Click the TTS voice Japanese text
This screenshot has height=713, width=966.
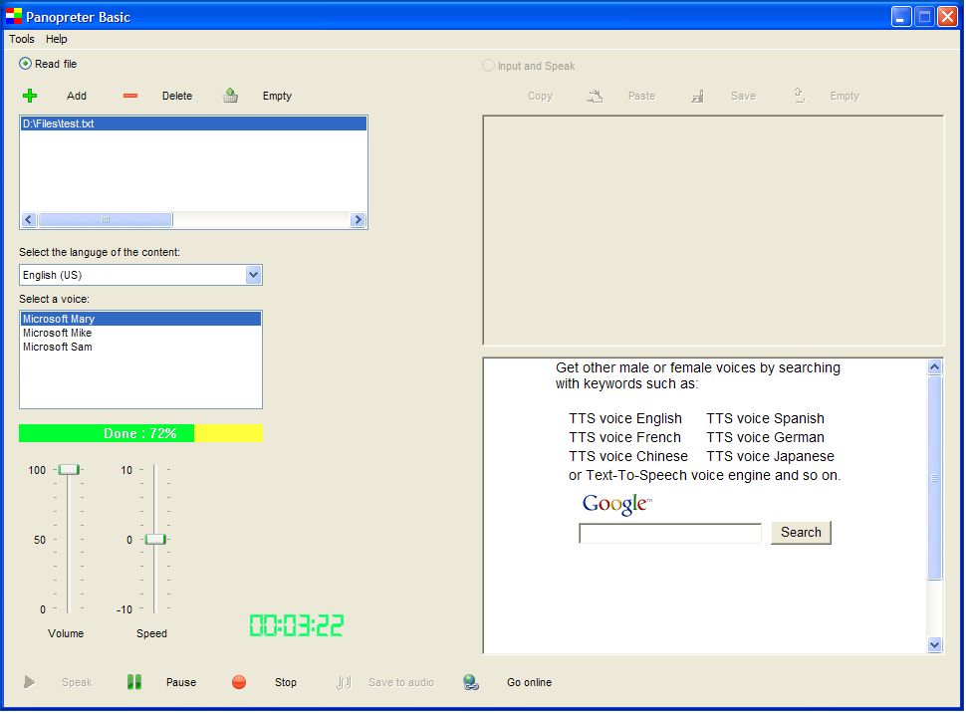point(770,457)
